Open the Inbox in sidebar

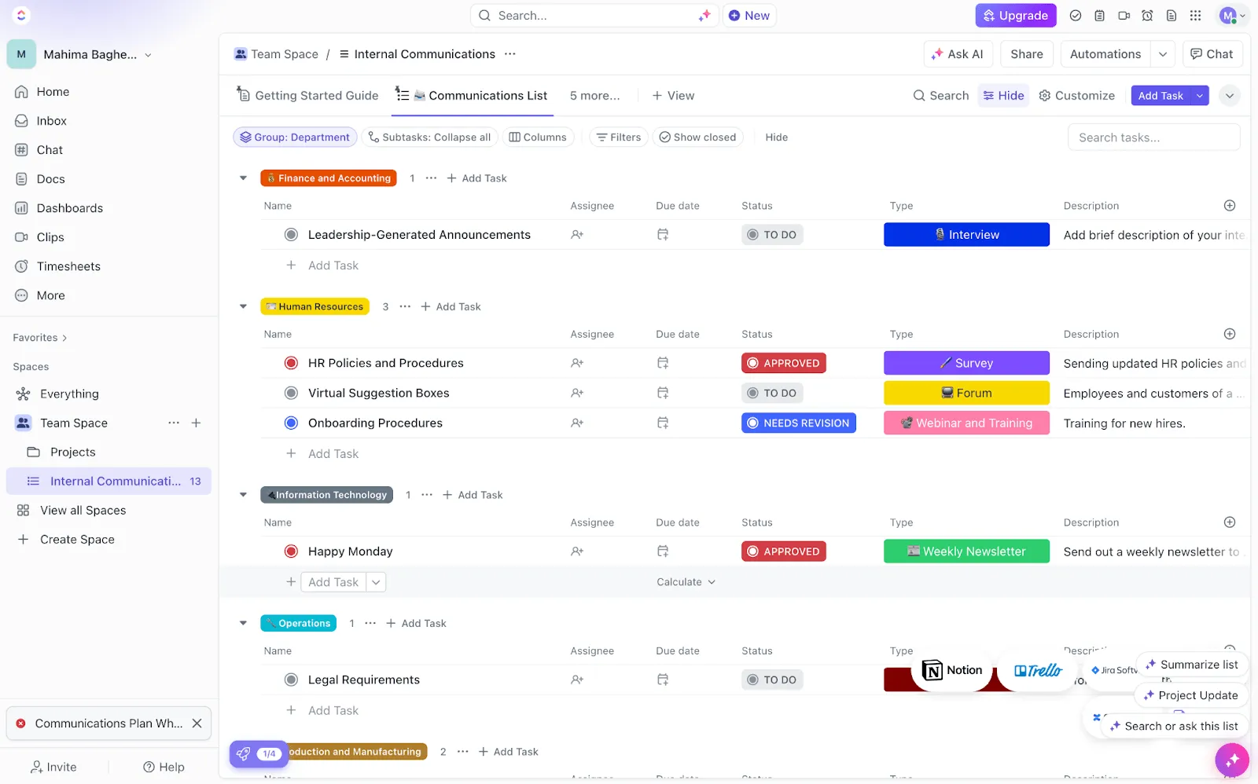tap(51, 121)
